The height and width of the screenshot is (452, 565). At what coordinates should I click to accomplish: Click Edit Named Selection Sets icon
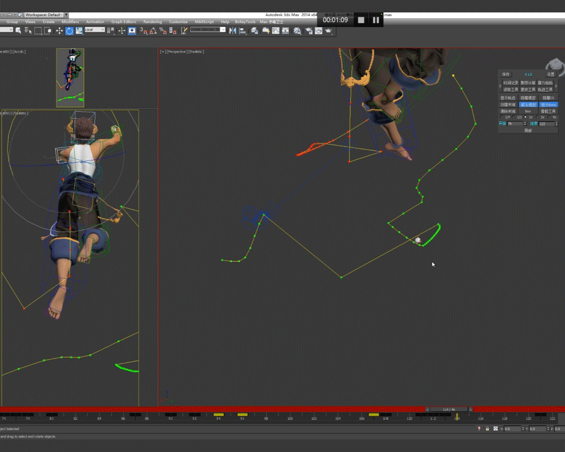[x=184, y=31]
